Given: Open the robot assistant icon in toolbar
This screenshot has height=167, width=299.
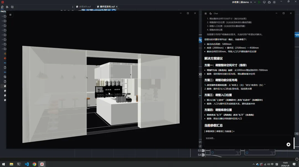Looking at the screenshot, I should (x=269, y=2).
